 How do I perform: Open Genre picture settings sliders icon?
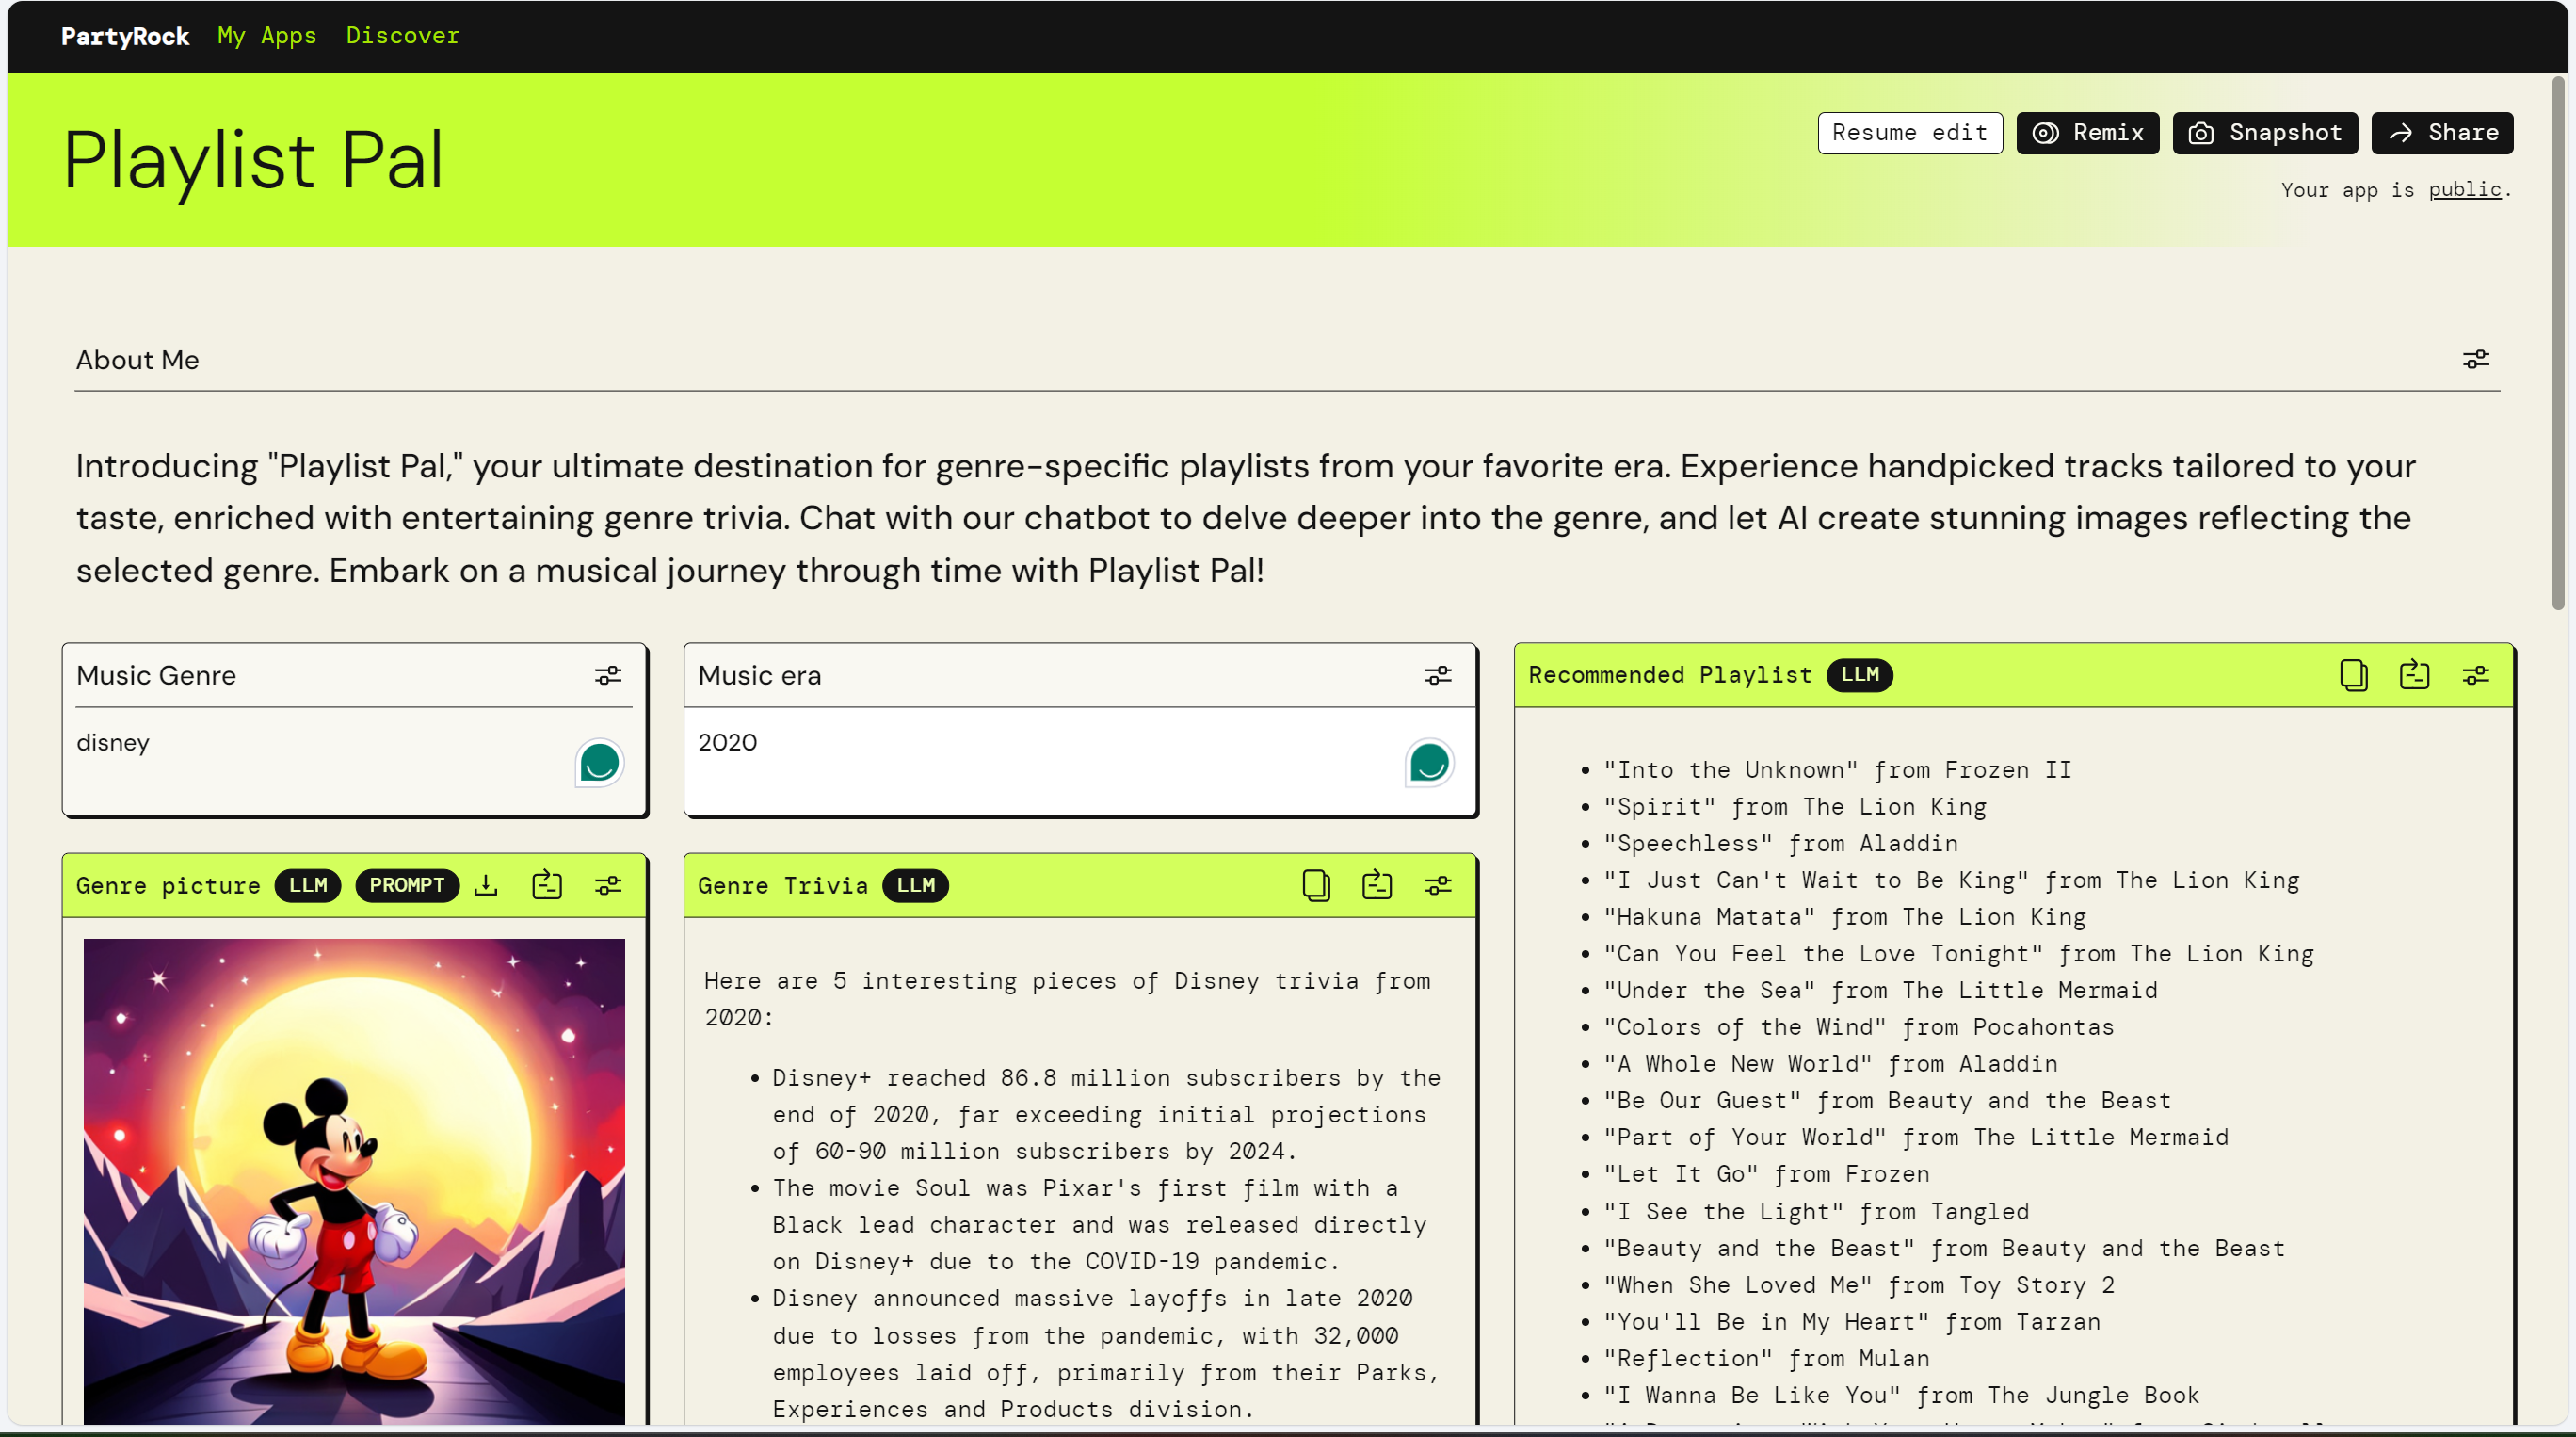point(608,885)
